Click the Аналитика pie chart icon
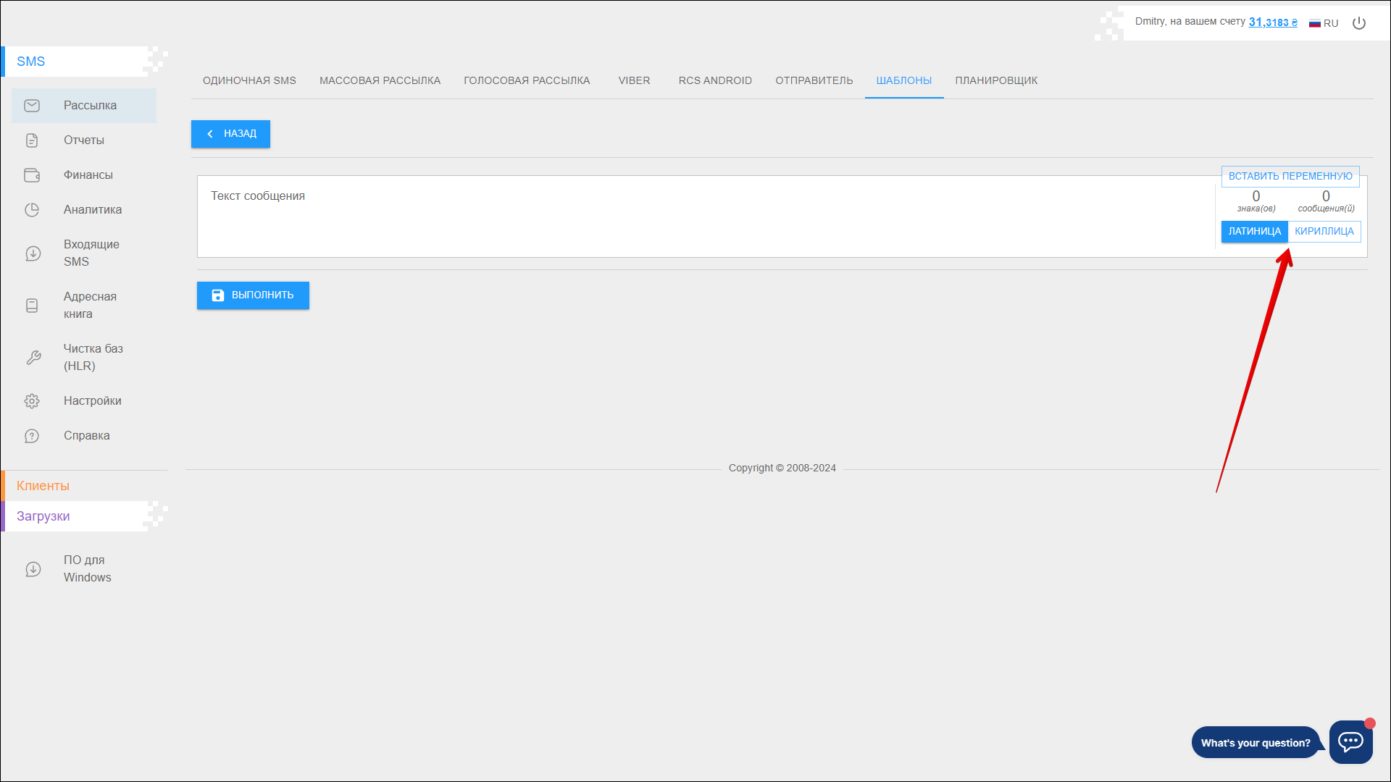The height and width of the screenshot is (782, 1391). 32,210
